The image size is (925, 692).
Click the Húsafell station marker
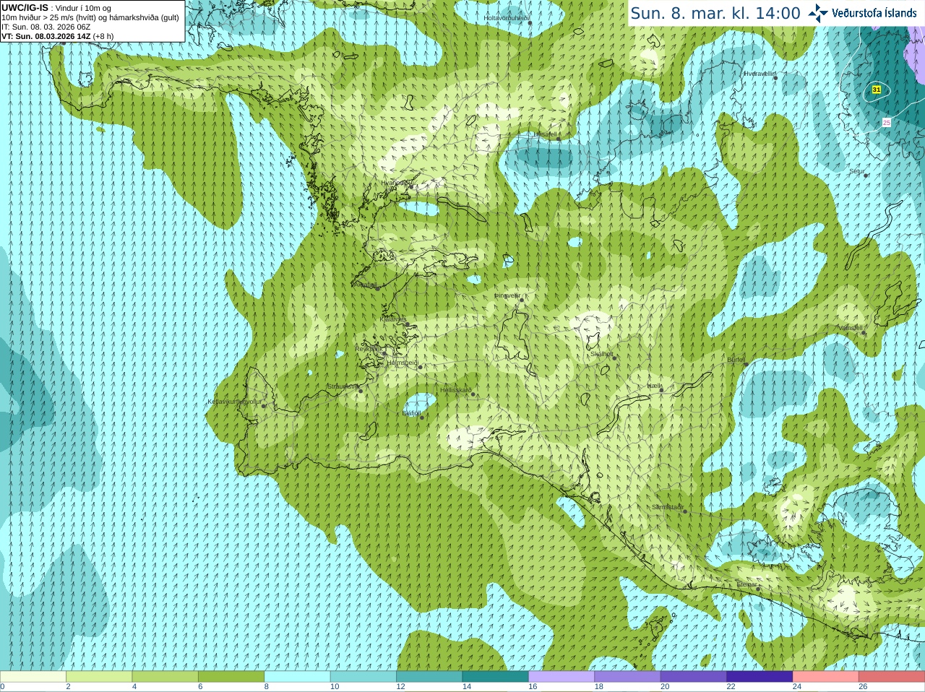[558, 137]
